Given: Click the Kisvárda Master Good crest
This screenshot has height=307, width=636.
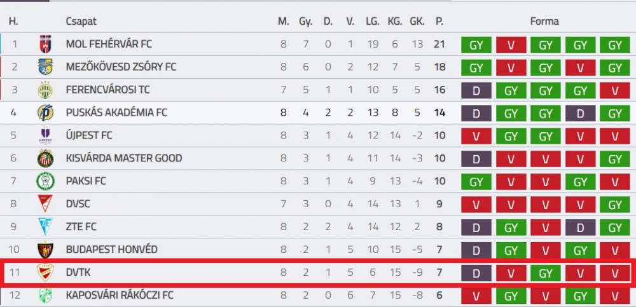Looking at the screenshot, I should (x=45, y=158).
